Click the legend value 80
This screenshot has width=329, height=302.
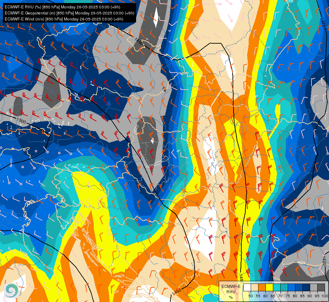295,296
